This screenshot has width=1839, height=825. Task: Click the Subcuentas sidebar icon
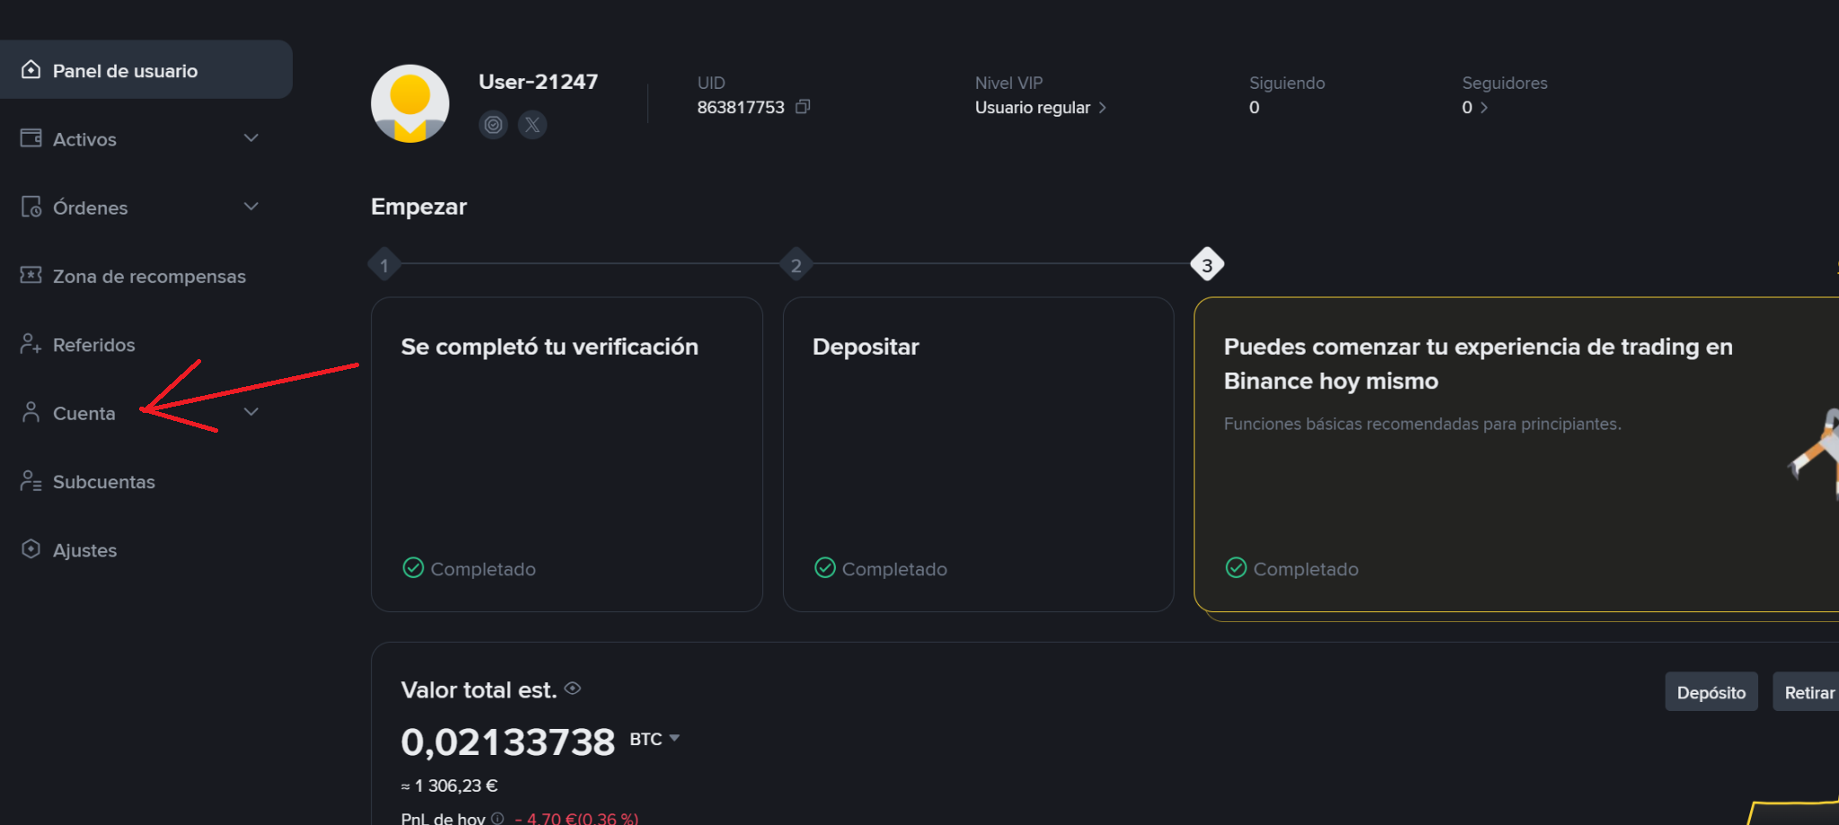tap(31, 481)
